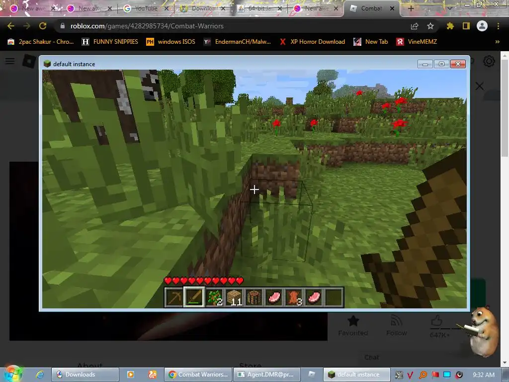Reload the Roblox page
The width and height of the screenshot is (509, 382).
coord(43,26)
